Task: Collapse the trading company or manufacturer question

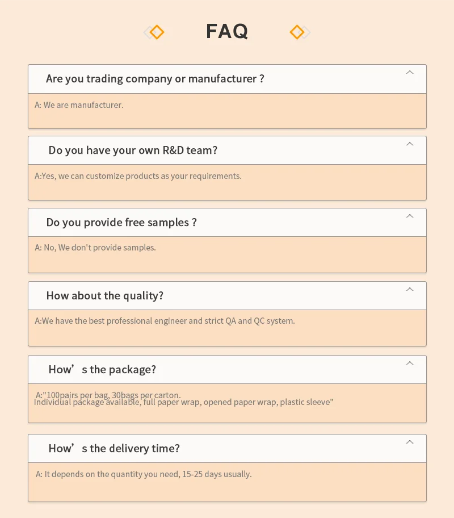Action: pos(410,73)
